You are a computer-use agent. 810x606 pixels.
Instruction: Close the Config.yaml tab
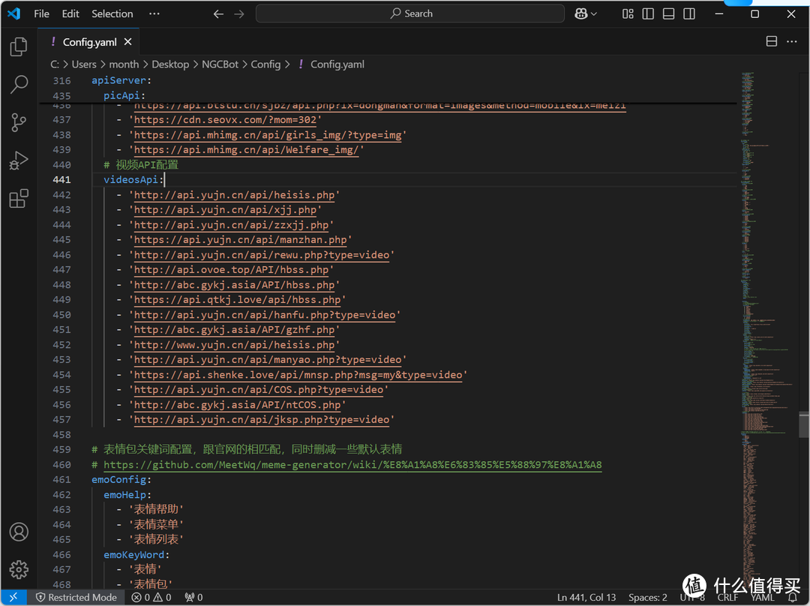(x=128, y=42)
